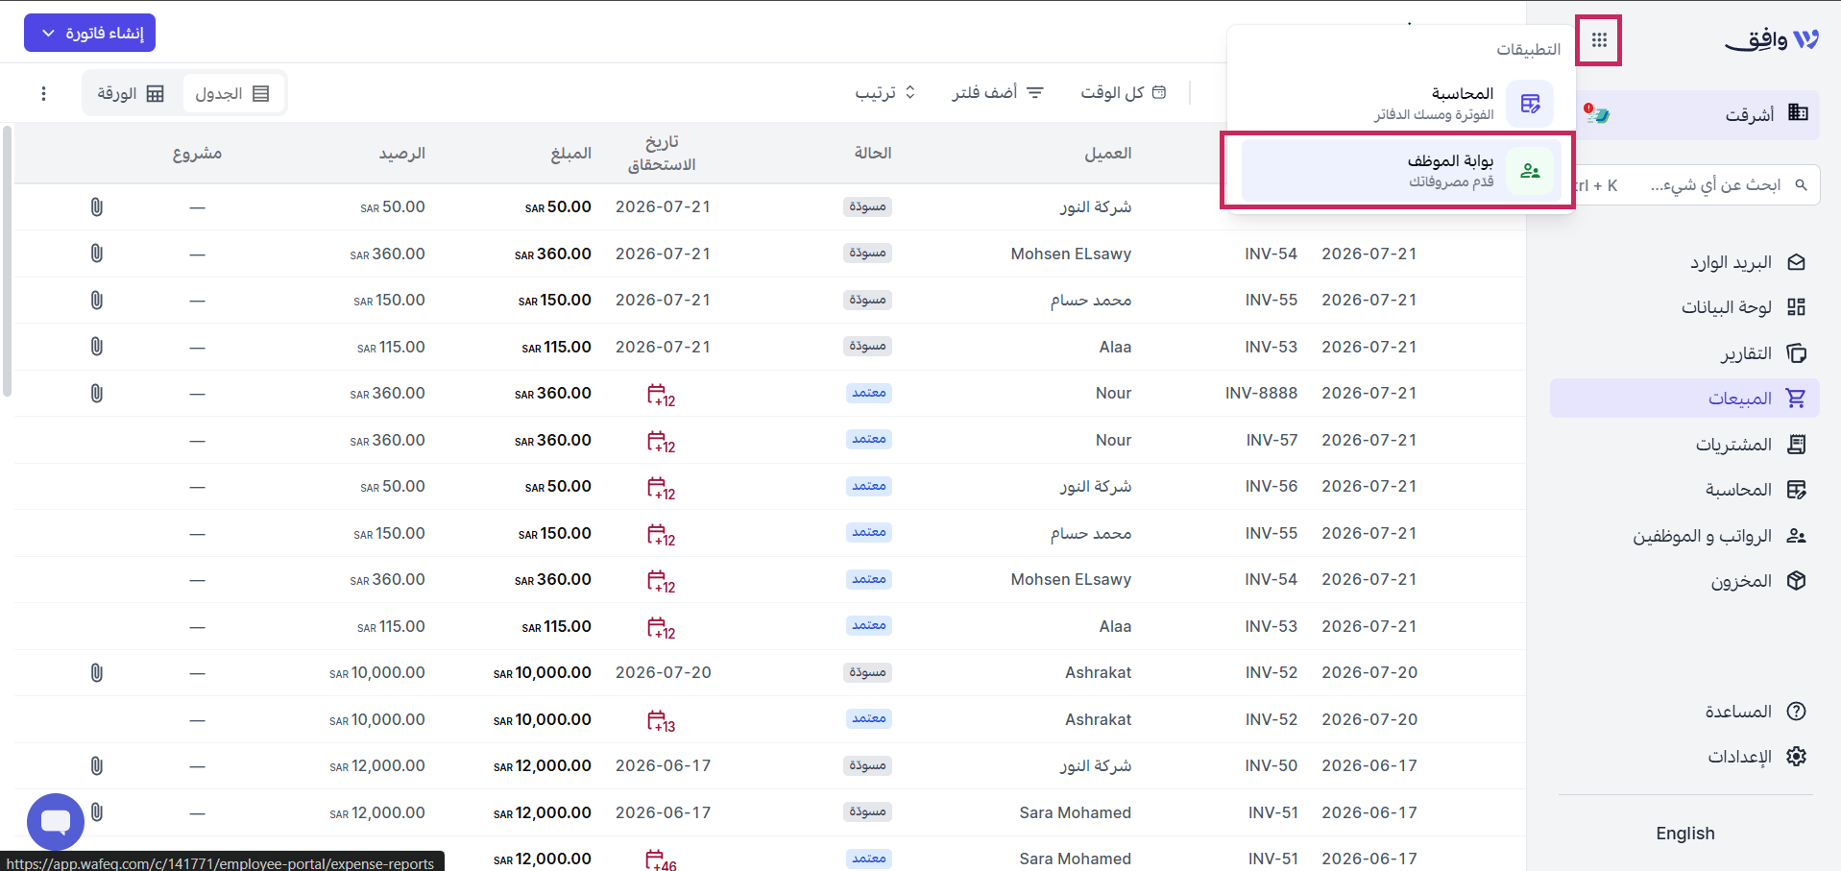Click the Amount (المبلغ) column header

[571, 153]
